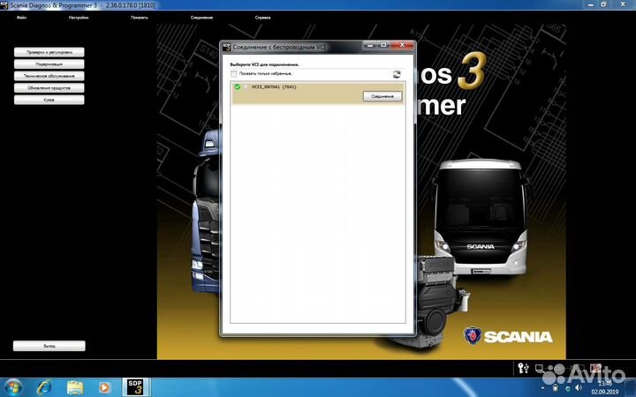Viewport: 636px width, 397px height.
Task: Click the red crossed VCI status icon
Action: click(595, 368)
